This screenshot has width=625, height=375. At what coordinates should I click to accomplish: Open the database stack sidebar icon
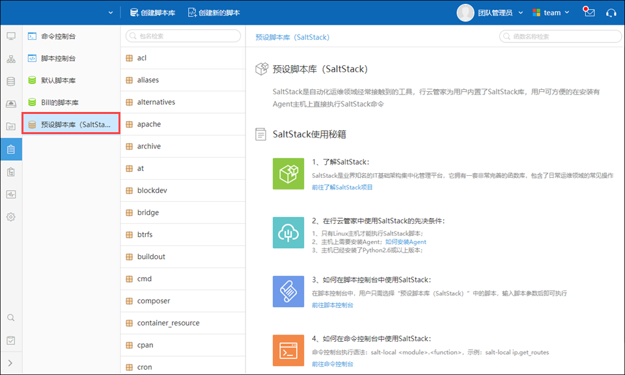[x=11, y=81]
